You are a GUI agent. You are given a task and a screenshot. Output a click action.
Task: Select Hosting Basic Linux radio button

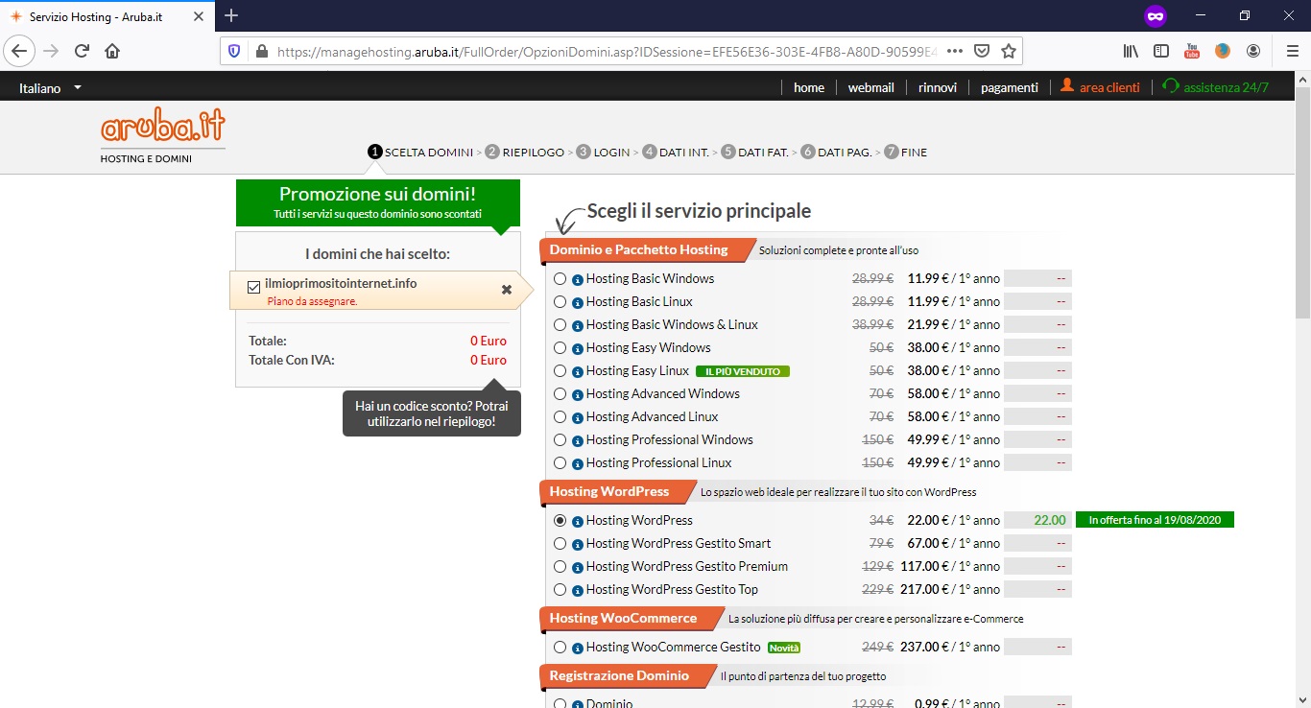tap(560, 301)
